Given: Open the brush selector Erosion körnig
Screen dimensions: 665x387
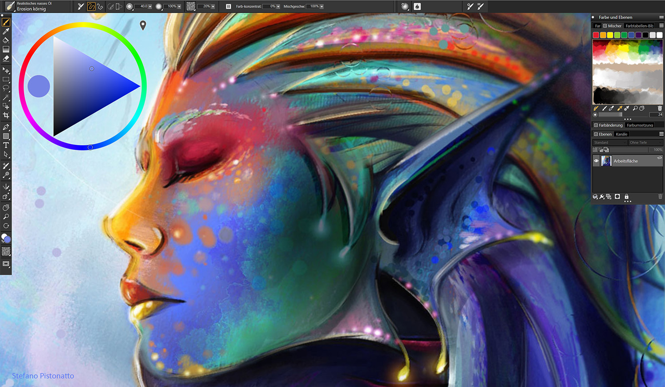Looking at the screenshot, I should click(31, 7).
